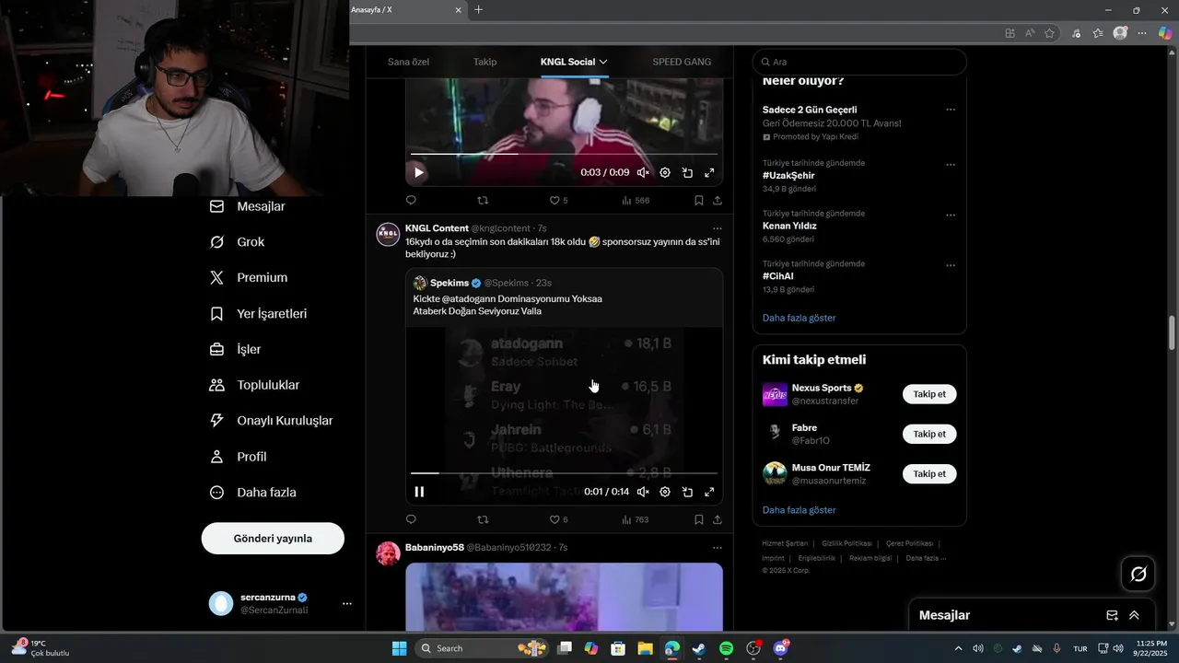
Task: Open account menu dots next to sercanzurna
Action: coord(347,604)
